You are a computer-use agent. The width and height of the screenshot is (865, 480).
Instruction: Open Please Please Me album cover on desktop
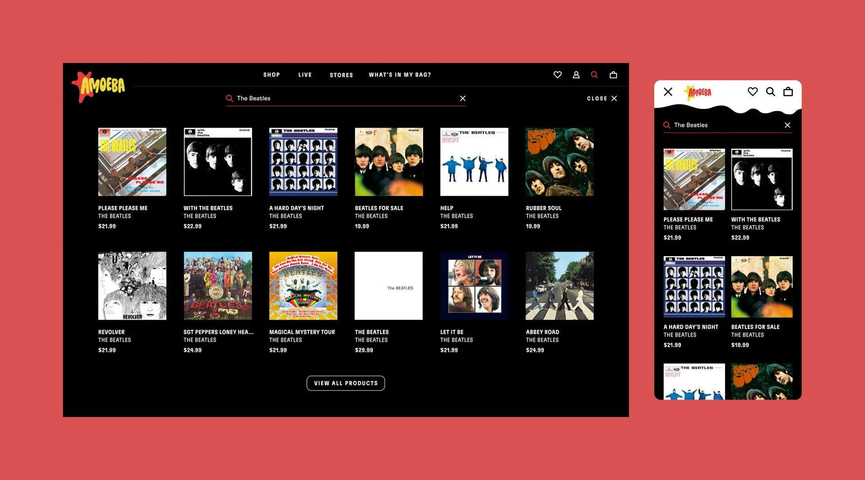coord(132,162)
